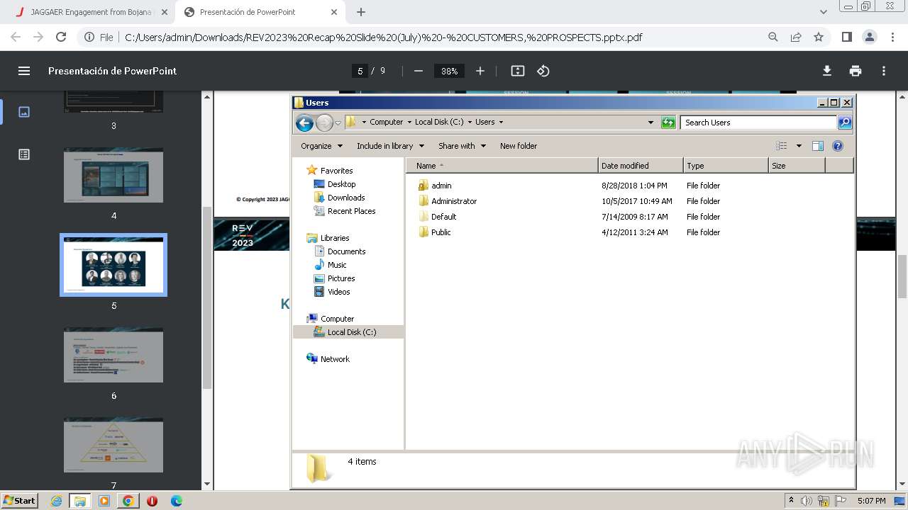Sort by the Type column header
908x510 pixels.
pyautogui.click(x=726, y=166)
